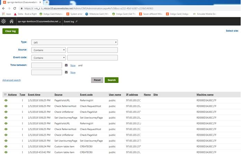Open the Advanced search link
Screen dimensions: 241x164
pyautogui.click(x=11, y=80)
